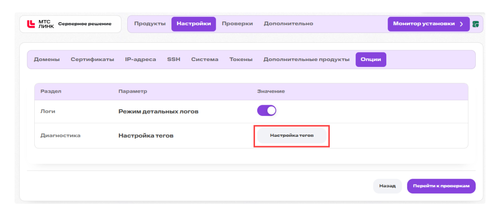Disable the Режим детальных логов toggle
This screenshot has width=494, height=209.
[267, 111]
